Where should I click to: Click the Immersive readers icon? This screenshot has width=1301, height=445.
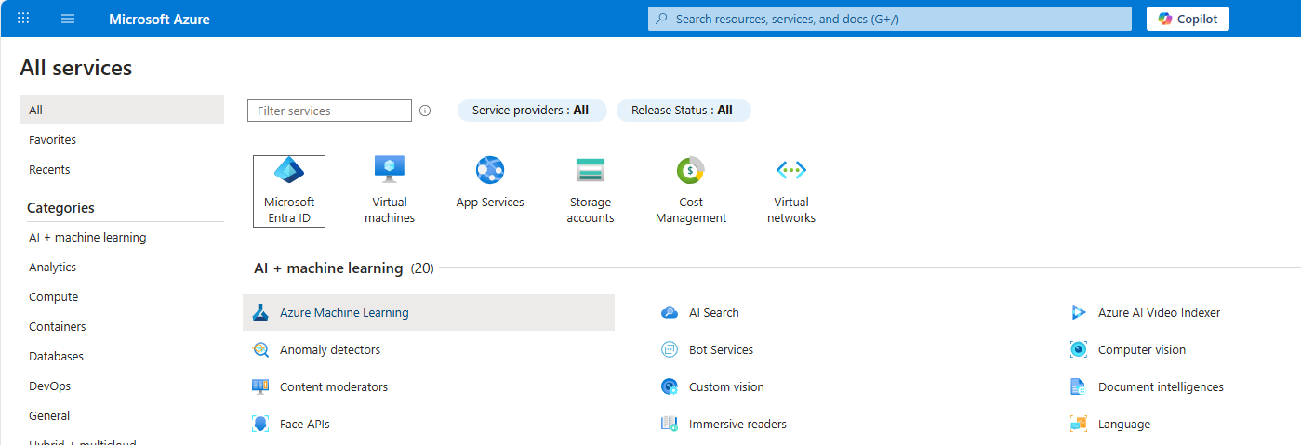[670, 425]
